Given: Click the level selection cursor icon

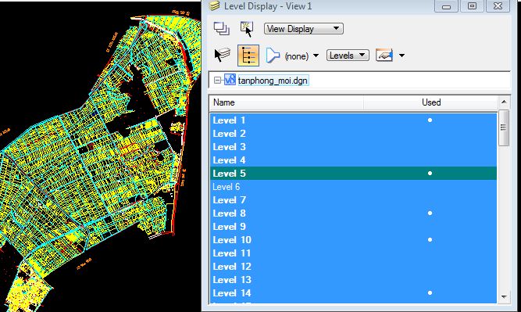Looking at the screenshot, I should (222, 55).
